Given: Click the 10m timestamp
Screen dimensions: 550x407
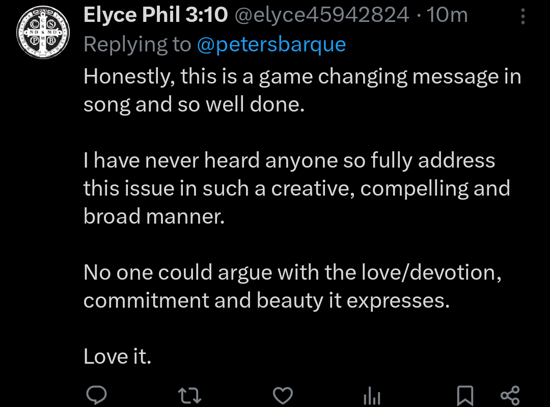Looking at the screenshot, I should click(447, 15).
